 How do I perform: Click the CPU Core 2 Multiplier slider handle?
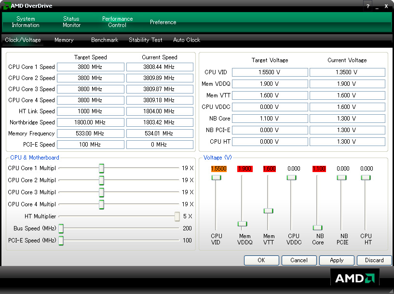tap(101, 180)
